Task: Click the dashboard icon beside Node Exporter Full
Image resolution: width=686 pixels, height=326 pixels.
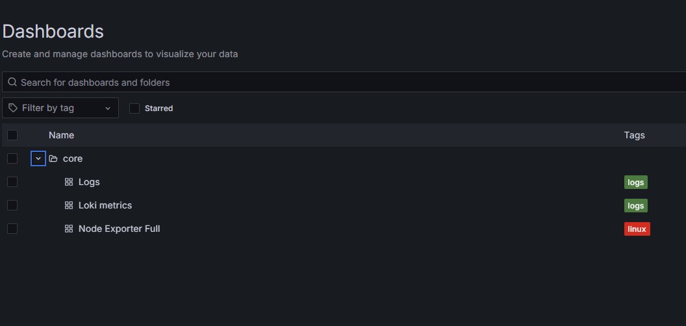Action: (x=69, y=229)
